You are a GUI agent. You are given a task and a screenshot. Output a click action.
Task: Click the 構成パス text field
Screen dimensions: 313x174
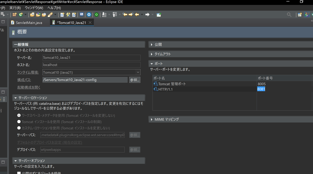coord(85,80)
